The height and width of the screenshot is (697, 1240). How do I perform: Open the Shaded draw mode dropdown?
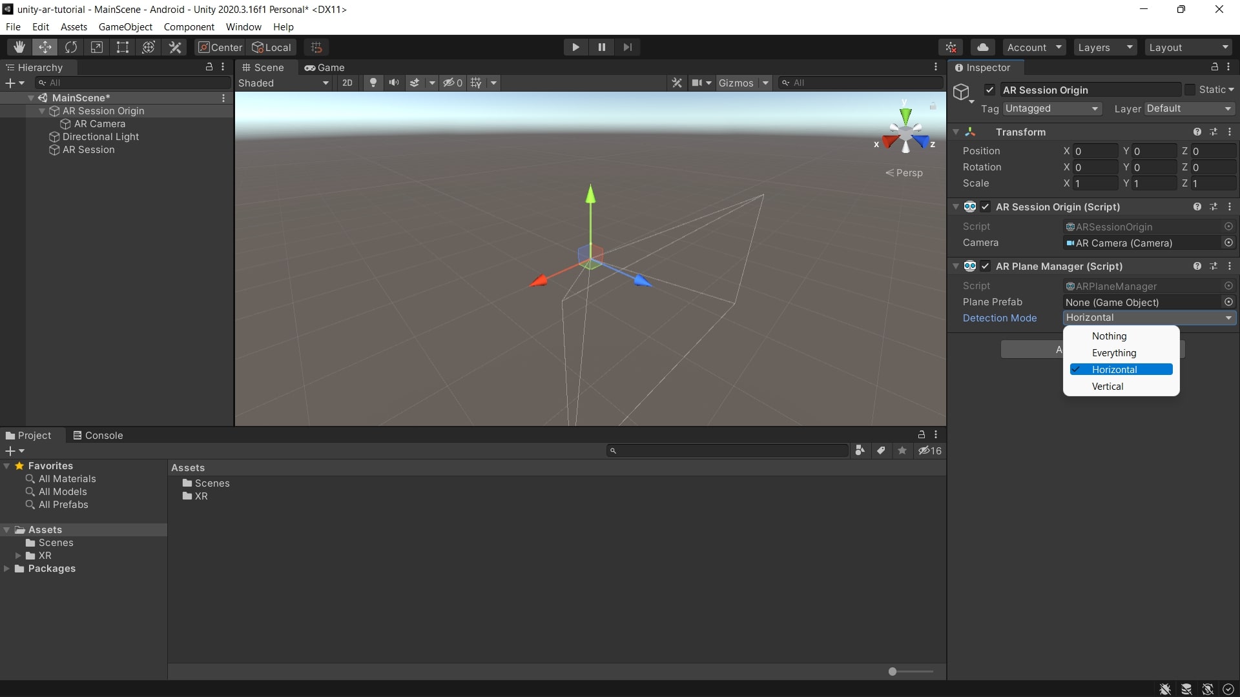coord(284,83)
